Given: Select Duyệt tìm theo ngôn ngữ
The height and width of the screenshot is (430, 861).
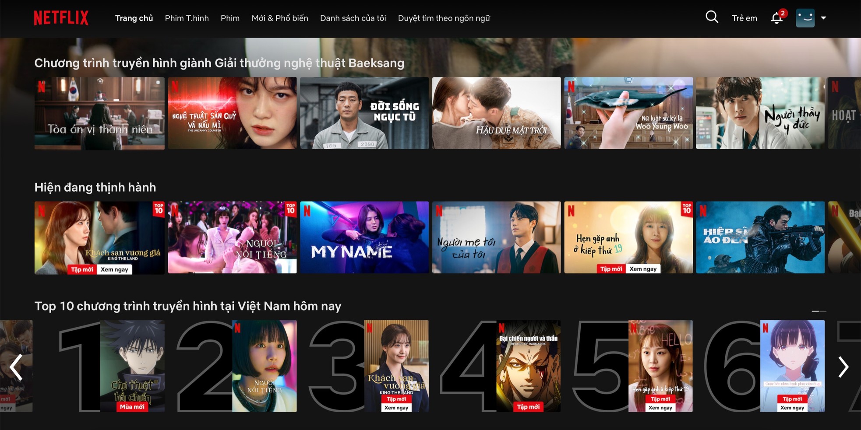Looking at the screenshot, I should tap(444, 18).
